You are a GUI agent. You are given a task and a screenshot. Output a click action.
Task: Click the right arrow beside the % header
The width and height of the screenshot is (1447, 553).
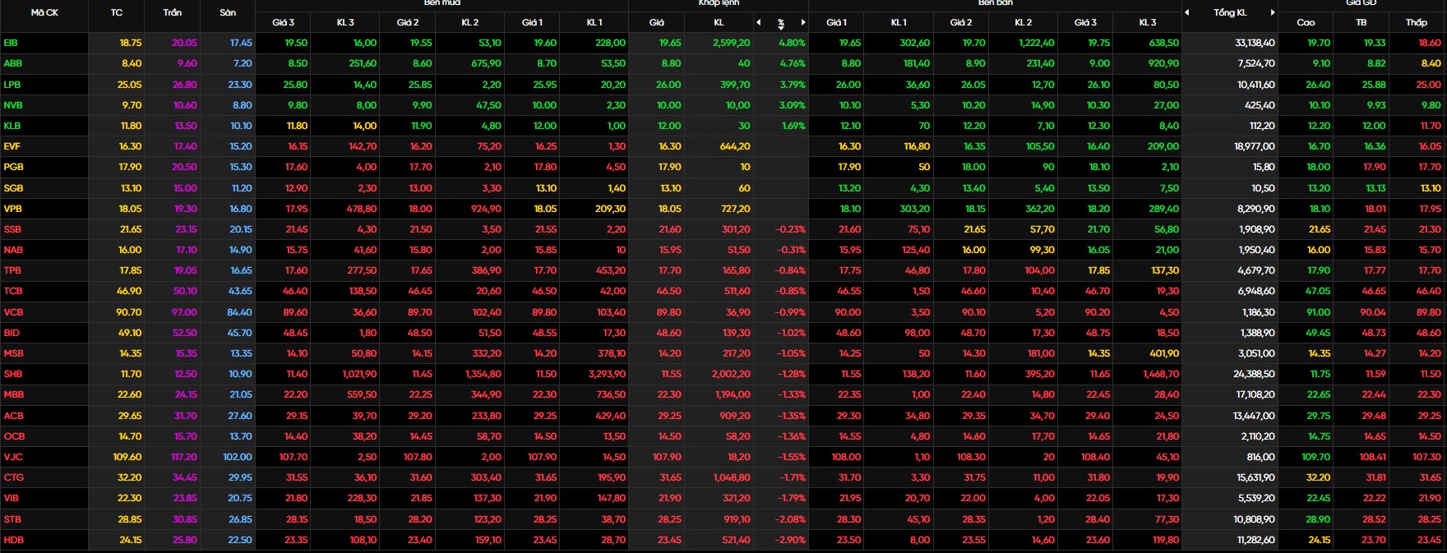tap(803, 22)
